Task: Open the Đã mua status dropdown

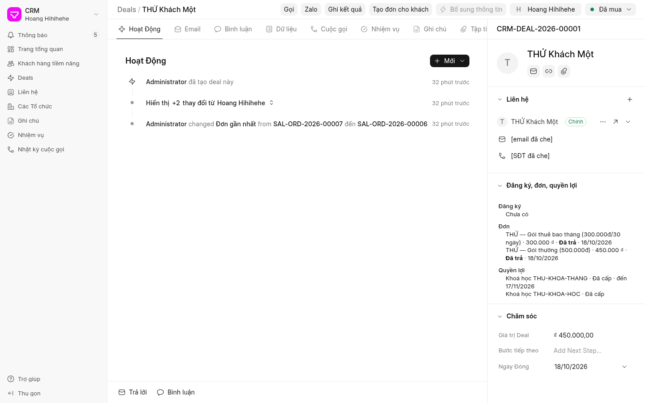Action: (611, 9)
